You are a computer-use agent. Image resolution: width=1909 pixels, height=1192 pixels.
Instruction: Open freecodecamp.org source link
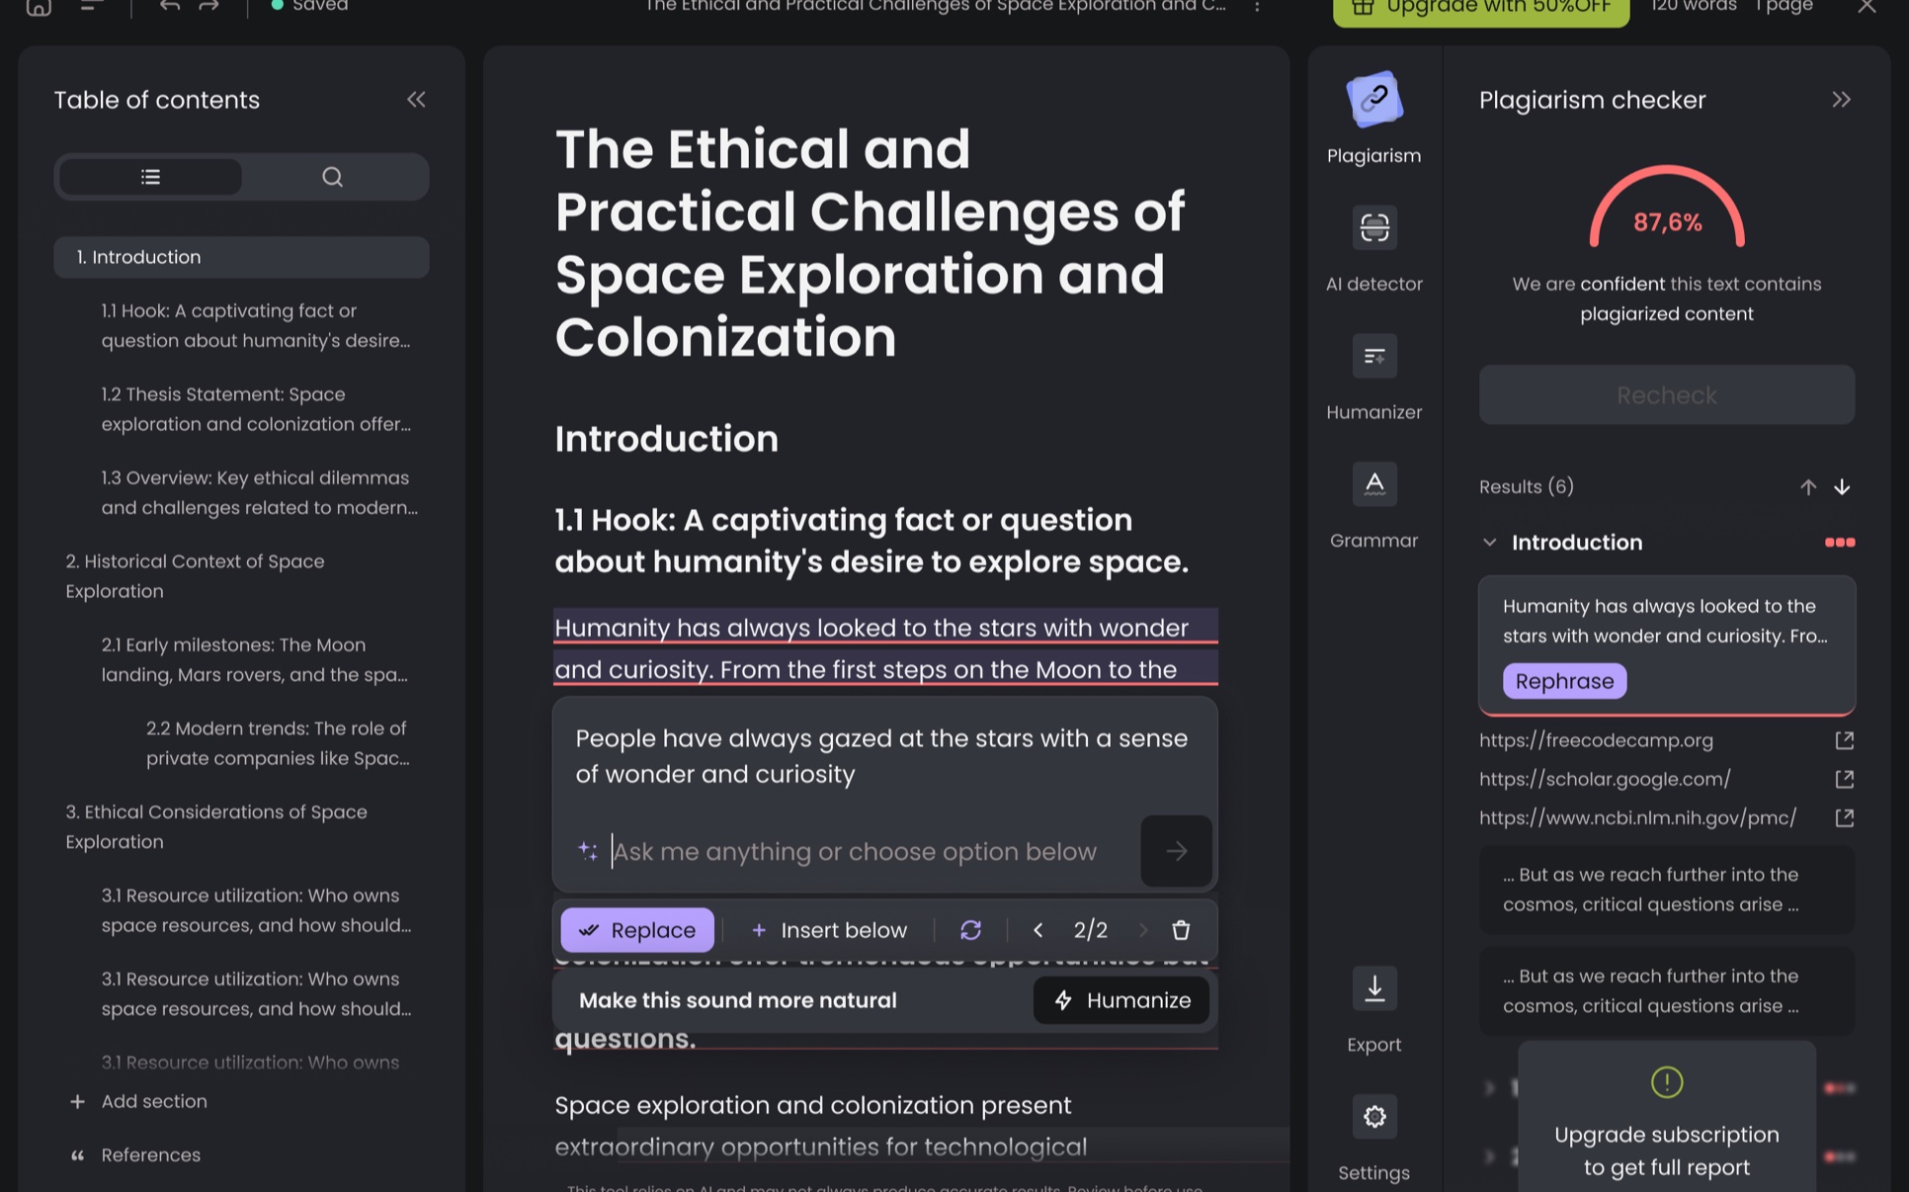point(1596,740)
